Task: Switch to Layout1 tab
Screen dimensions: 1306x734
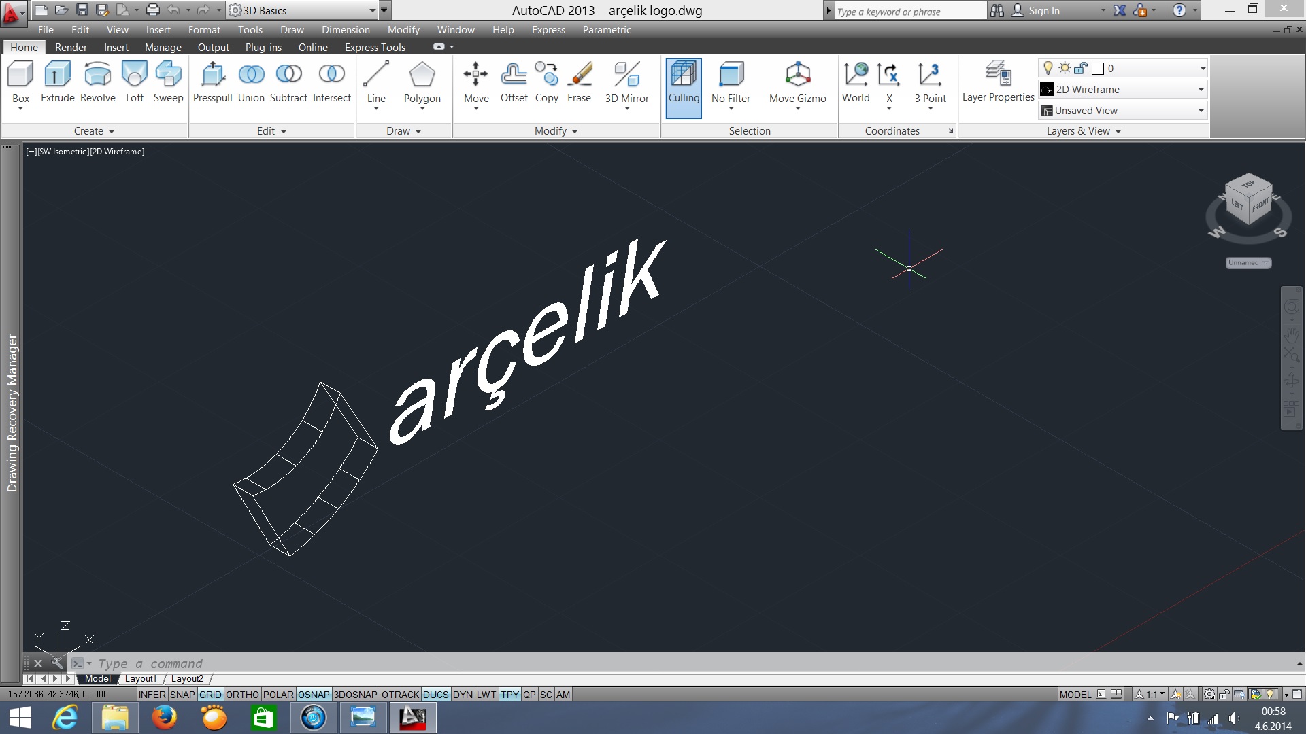Action: [x=141, y=679]
